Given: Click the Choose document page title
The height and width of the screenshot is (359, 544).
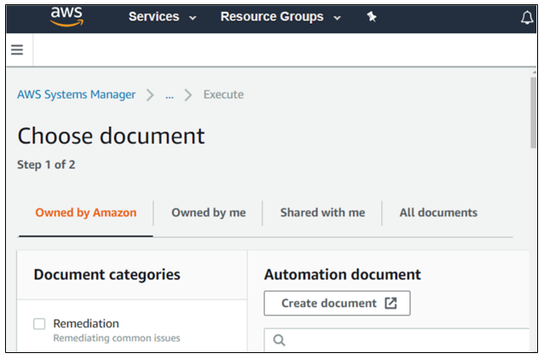Looking at the screenshot, I should pyautogui.click(x=111, y=135).
